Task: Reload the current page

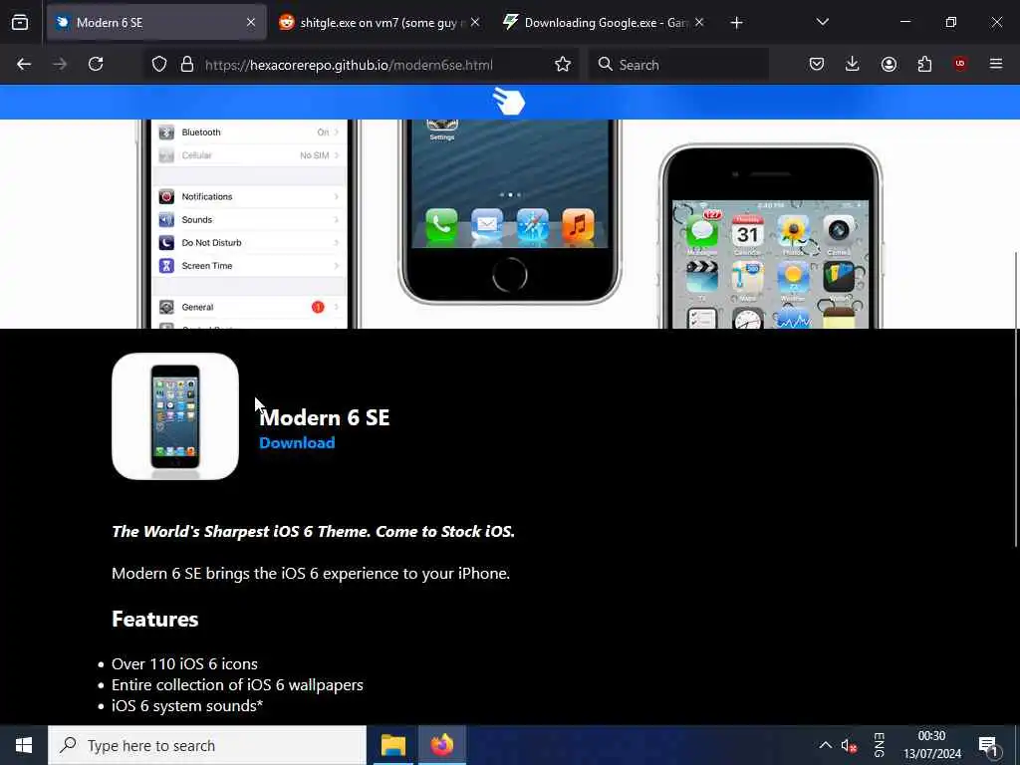Action: click(96, 65)
